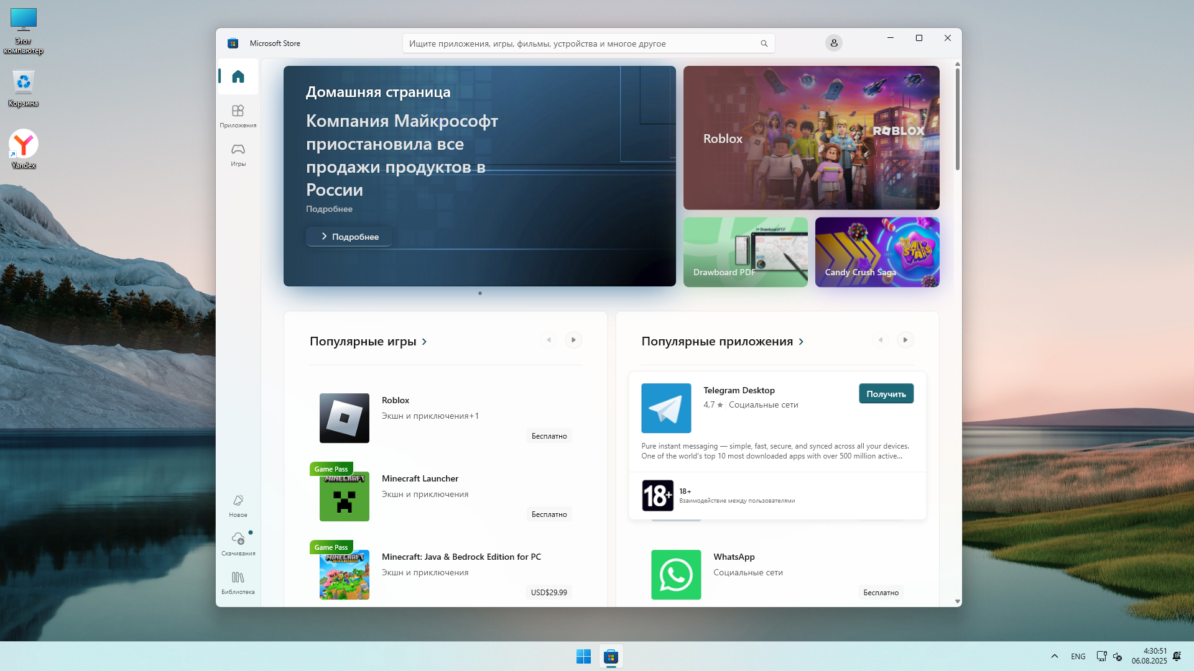This screenshot has height=671, width=1194.
Task: Click the user account profile icon
Action: coord(833,43)
